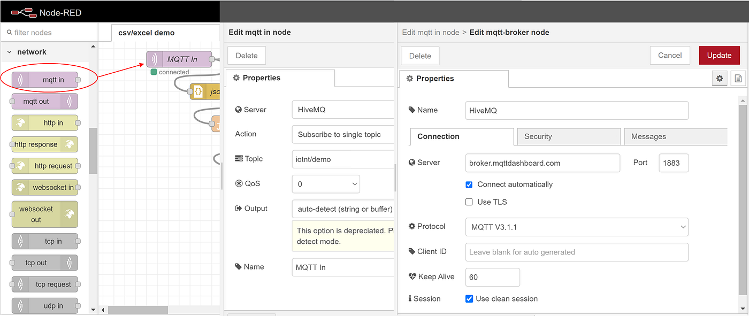Image resolution: width=749 pixels, height=316 pixels.
Task: Pick the websocket in palette node
Action: [45, 188]
